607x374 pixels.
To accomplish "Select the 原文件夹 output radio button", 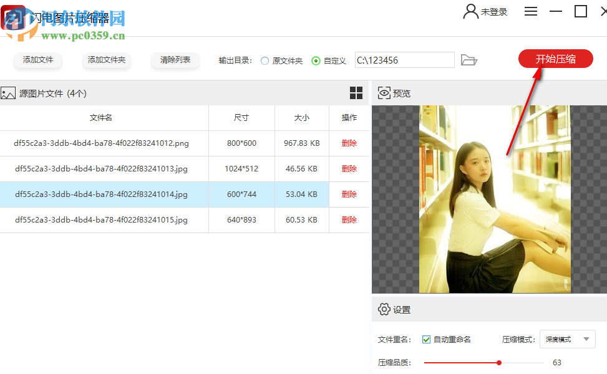I will (265, 60).
